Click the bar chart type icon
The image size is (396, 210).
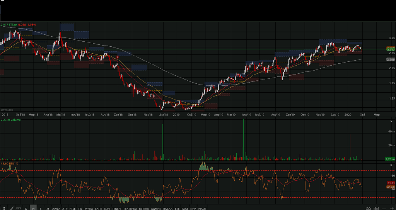coord(376,208)
